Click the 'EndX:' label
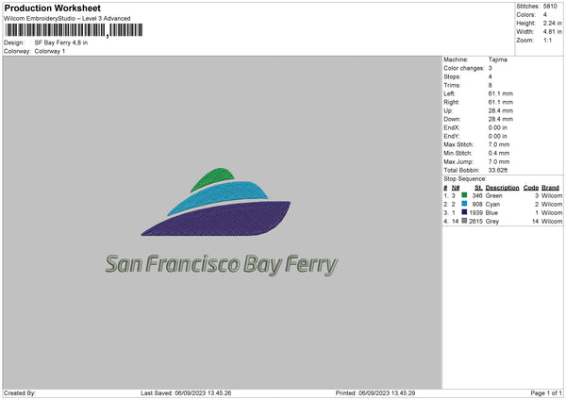This screenshot has width=566, height=400. [x=451, y=127]
